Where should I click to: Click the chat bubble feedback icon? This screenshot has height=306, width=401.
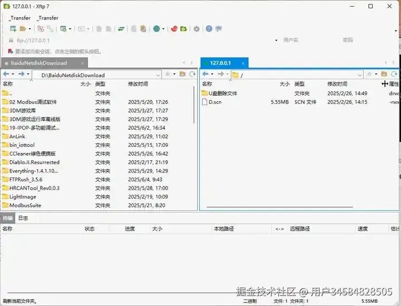click(x=218, y=29)
